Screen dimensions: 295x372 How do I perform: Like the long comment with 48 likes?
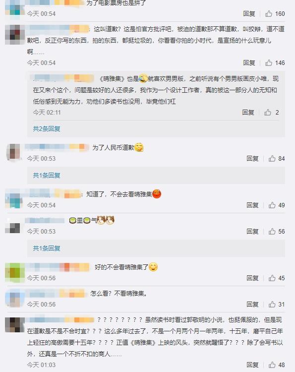272,365
